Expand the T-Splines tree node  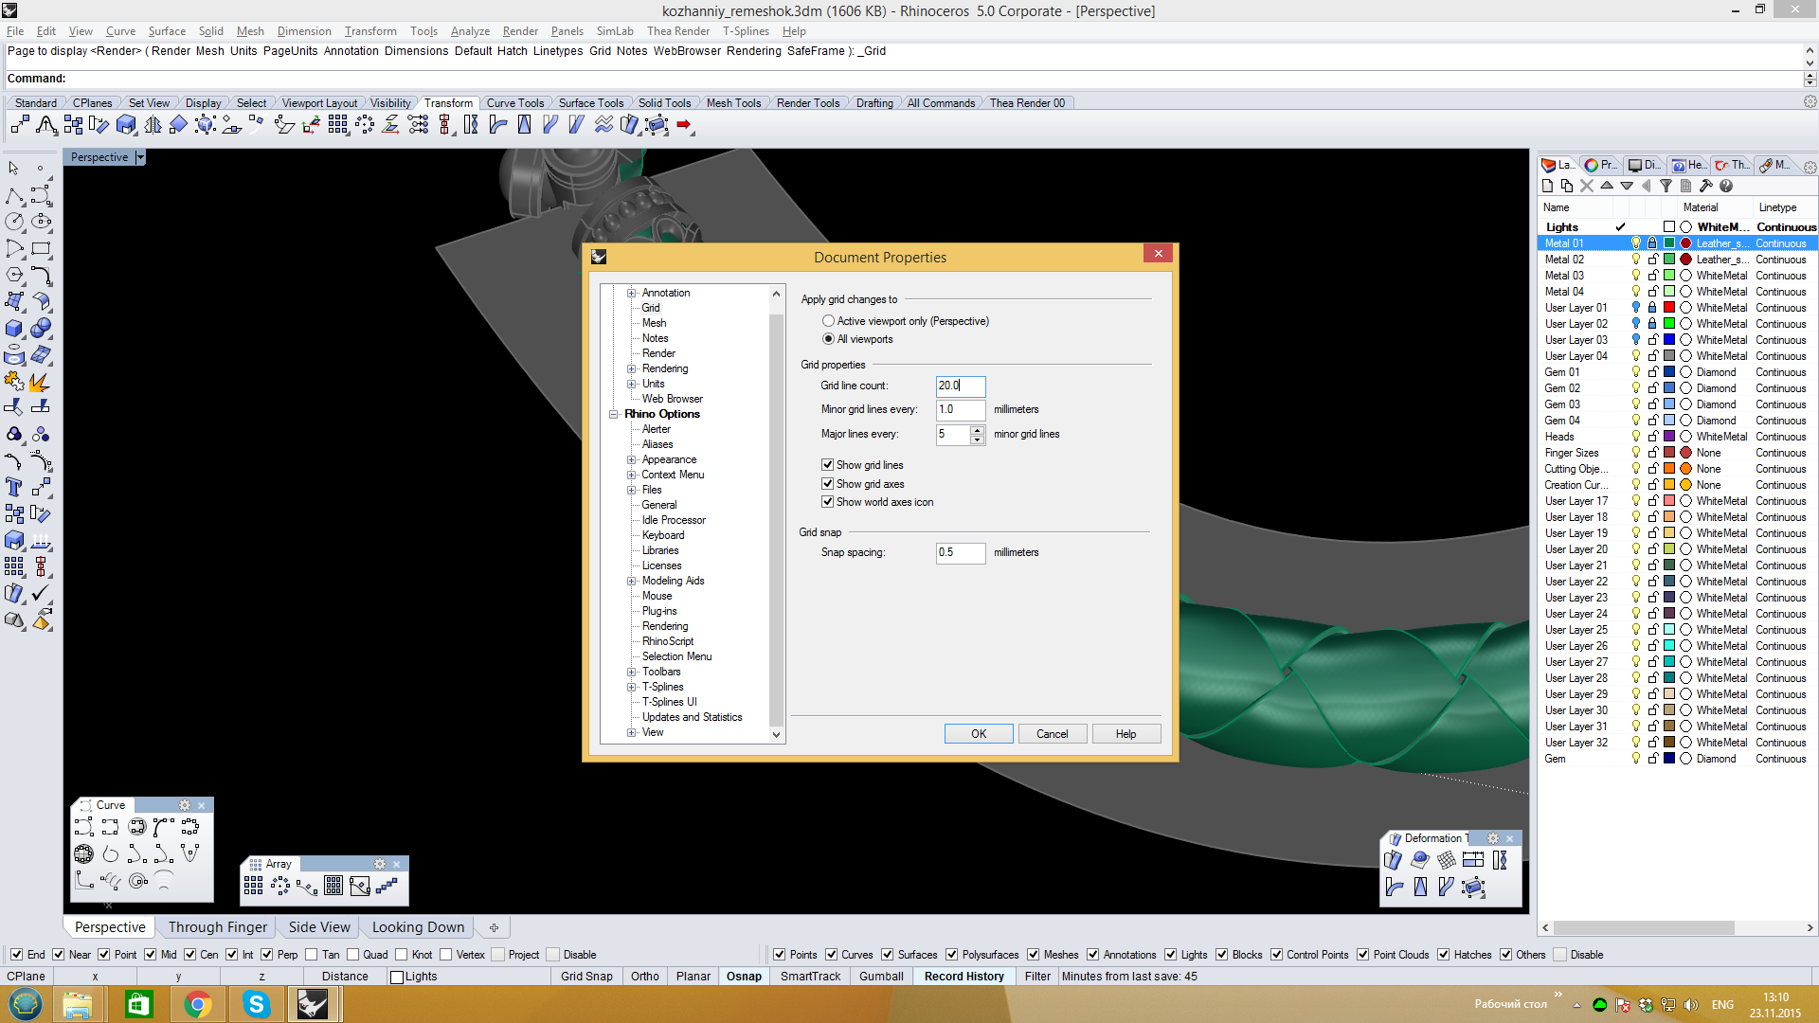632,687
